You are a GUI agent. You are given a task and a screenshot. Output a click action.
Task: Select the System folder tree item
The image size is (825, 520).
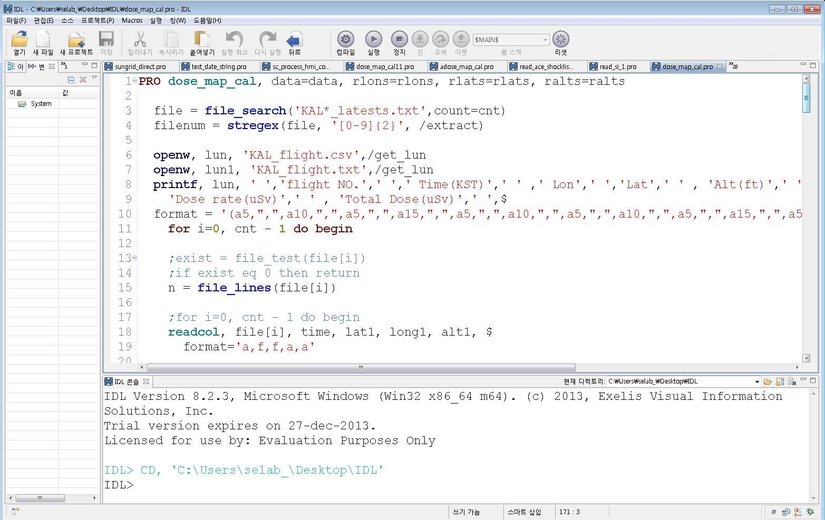[41, 104]
